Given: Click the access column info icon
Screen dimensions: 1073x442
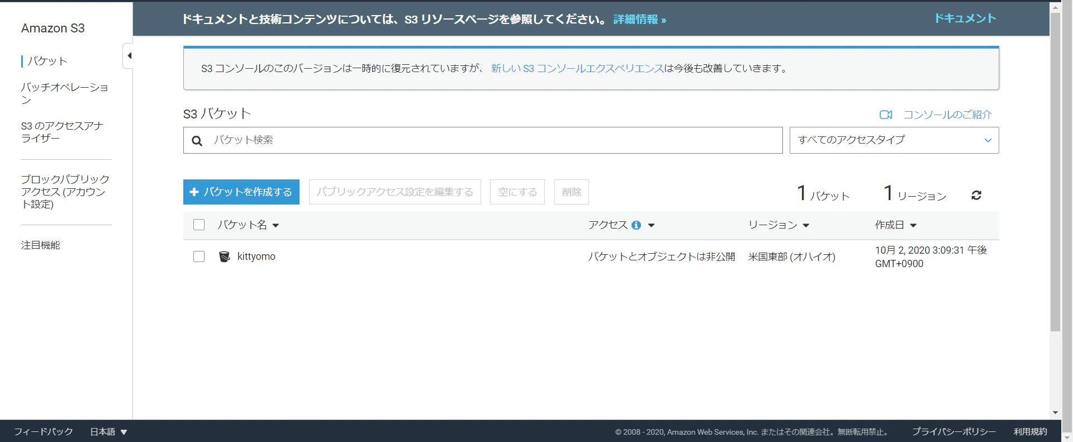Looking at the screenshot, I should tap(636, 225).
